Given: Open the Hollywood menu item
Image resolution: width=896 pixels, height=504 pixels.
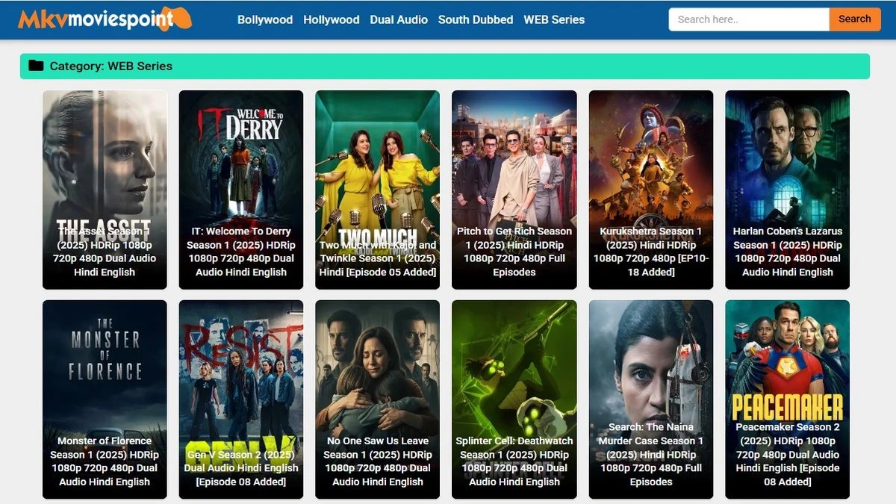Looking at the screenshot, I should click(x=332, y=19).
